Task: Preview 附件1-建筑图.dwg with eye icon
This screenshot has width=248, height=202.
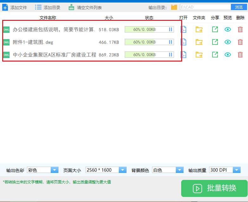Action: tap(228, 42)
